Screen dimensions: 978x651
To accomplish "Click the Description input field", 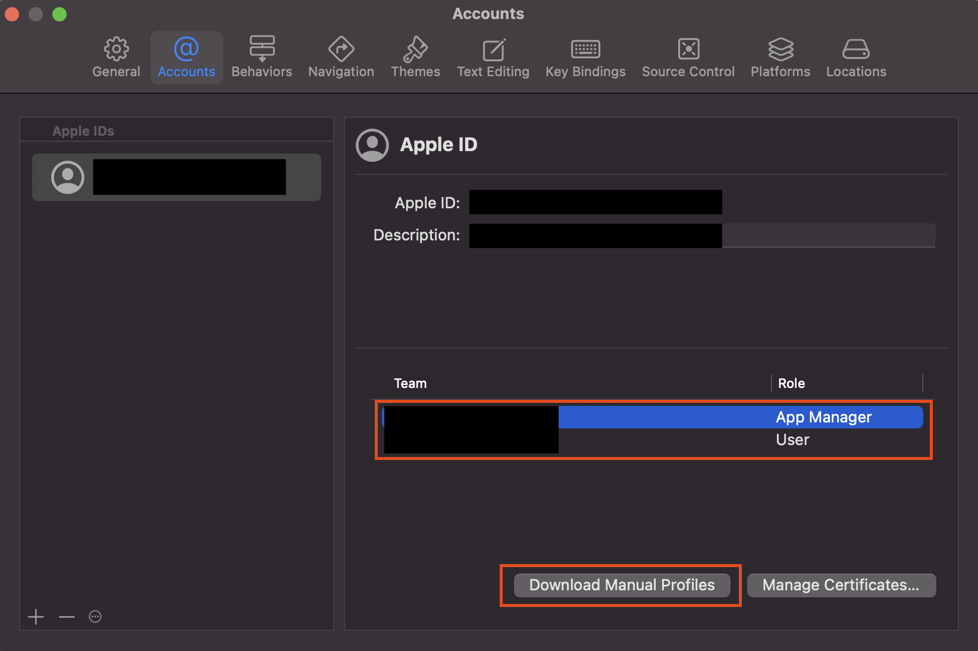I will click(702, 236).
